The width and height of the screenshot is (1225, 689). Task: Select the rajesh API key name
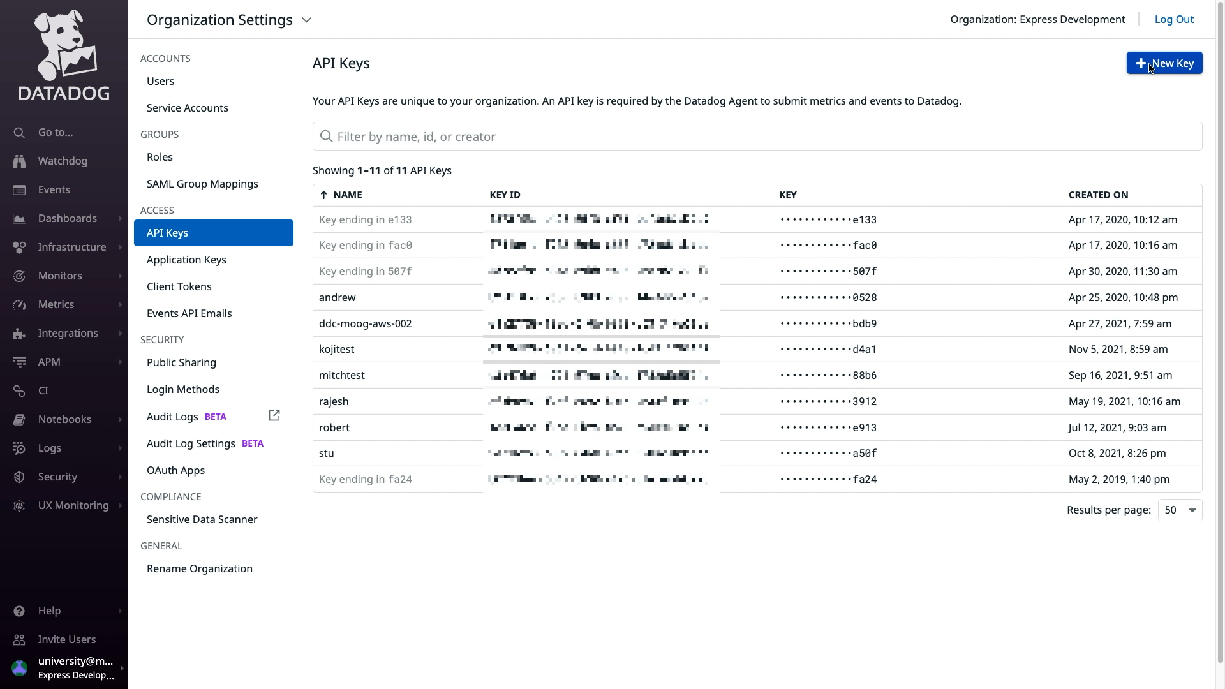334,401
